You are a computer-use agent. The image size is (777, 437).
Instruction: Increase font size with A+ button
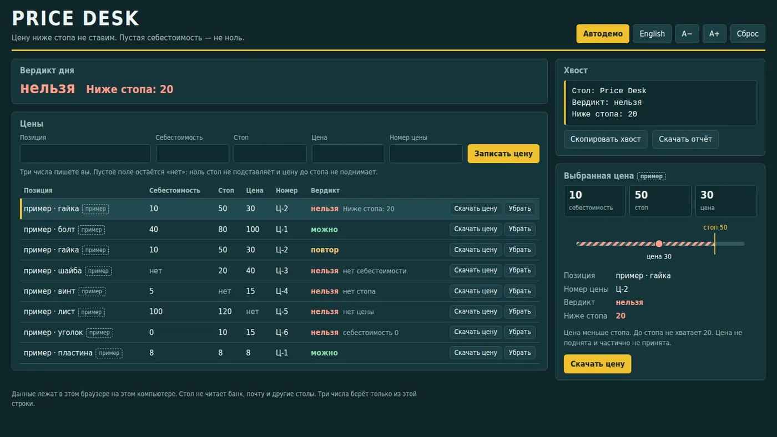tap(715, 34)
